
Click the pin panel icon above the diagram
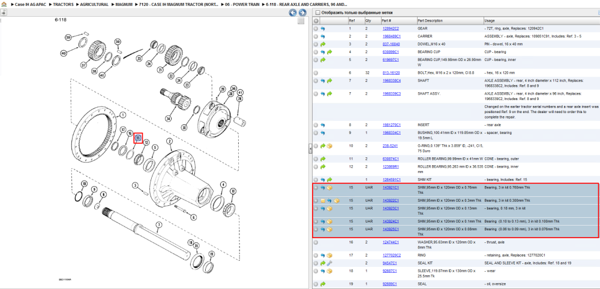pyautogui.click(x=4, y=13)
